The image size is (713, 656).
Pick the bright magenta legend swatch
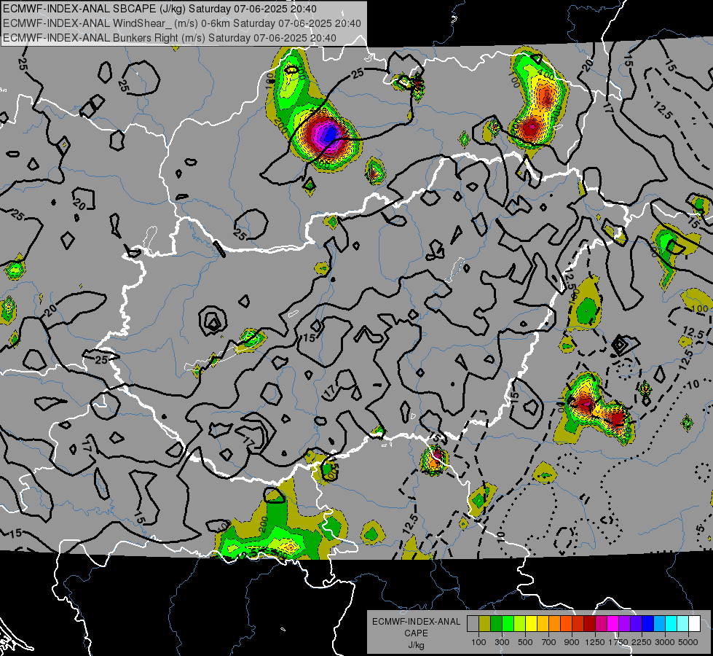613,624
